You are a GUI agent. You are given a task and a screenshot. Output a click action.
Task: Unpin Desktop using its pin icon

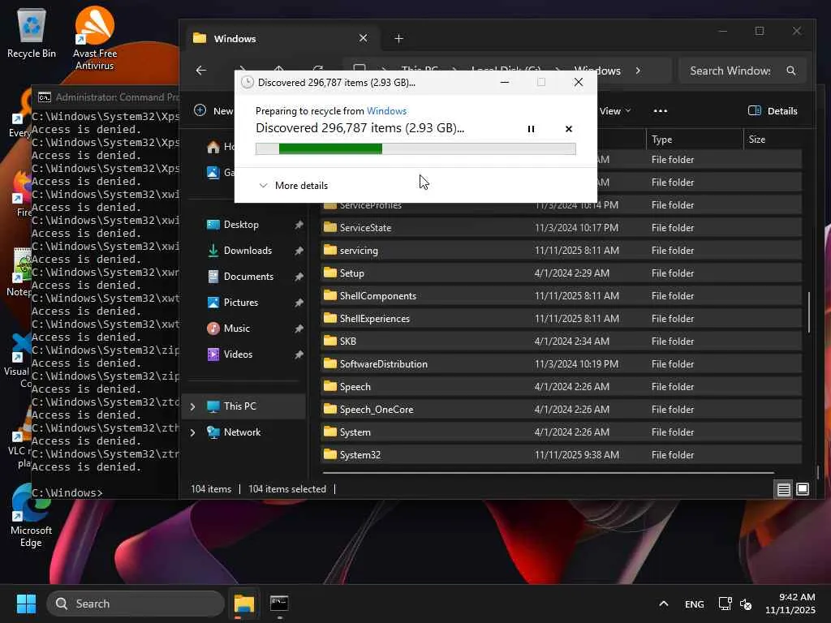point(299,225)
